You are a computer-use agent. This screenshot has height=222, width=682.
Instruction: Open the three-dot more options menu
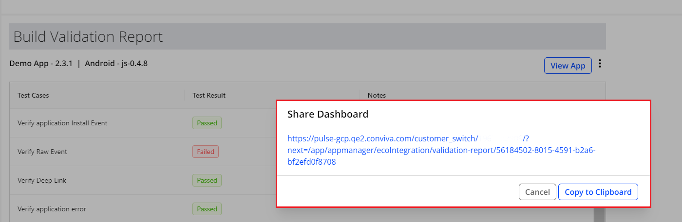600,64
